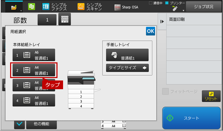Choose 両面印刷 in action panel
This screenshot has height=131, width=223.
(194, 20)
